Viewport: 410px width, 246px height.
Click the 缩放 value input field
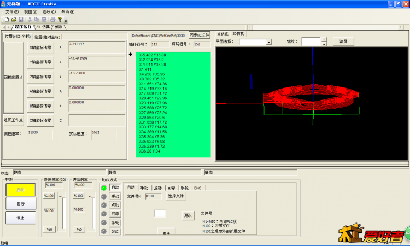click(x=311, y=42)
